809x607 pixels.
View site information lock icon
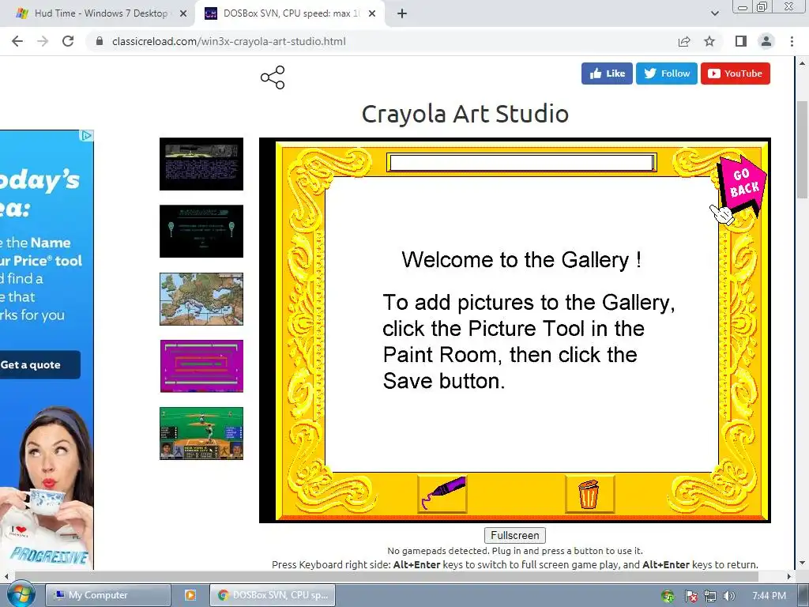pyautogui.click(x=100, y=41)
